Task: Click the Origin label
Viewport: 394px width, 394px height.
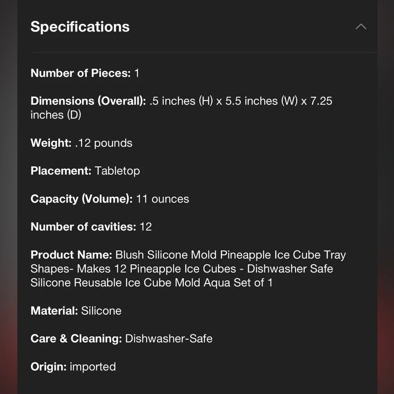Action: click(x=48, y=366)
